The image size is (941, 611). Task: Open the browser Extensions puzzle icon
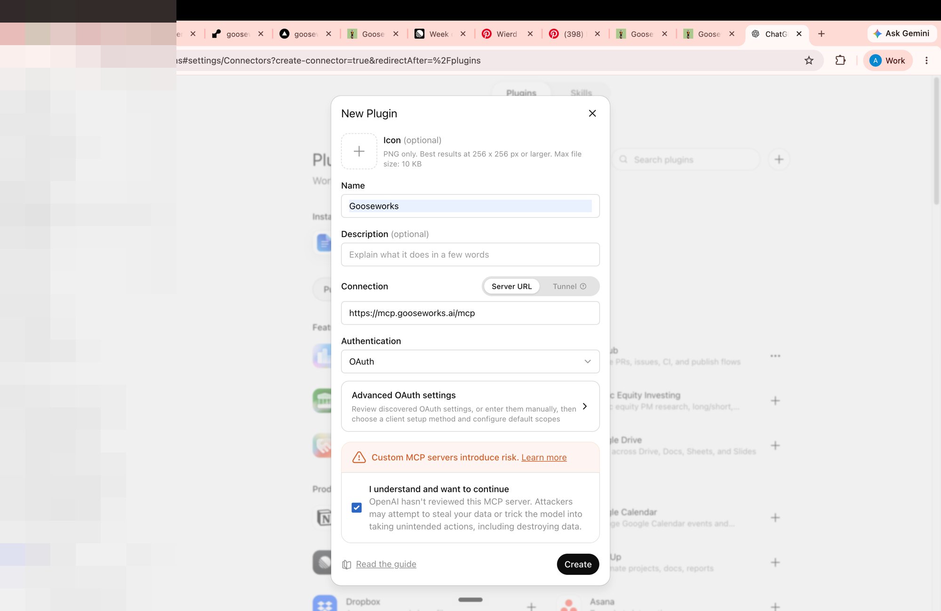[x=840, y=60]
